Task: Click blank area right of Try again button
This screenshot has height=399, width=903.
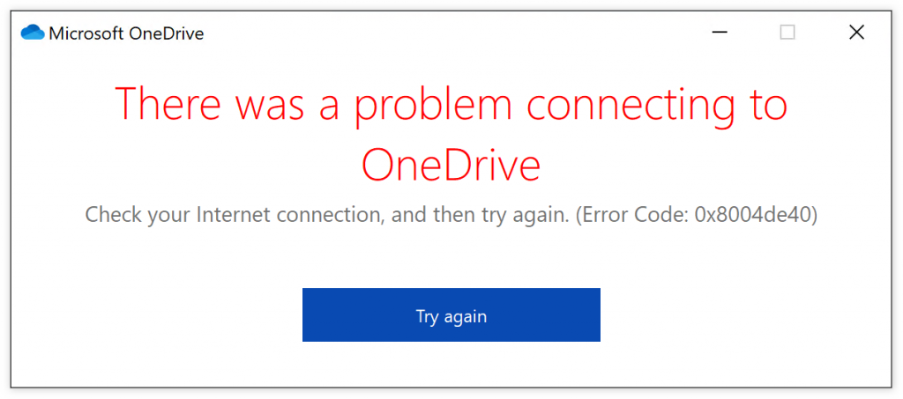Action: click(x=750, y=314)
